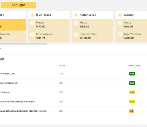Open the platinonline.com/dijital-donusum link

pos(18,102)
